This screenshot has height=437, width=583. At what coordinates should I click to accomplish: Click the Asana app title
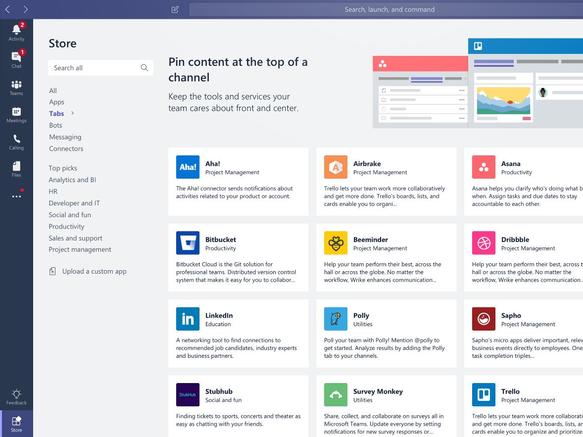click(511, 164)
